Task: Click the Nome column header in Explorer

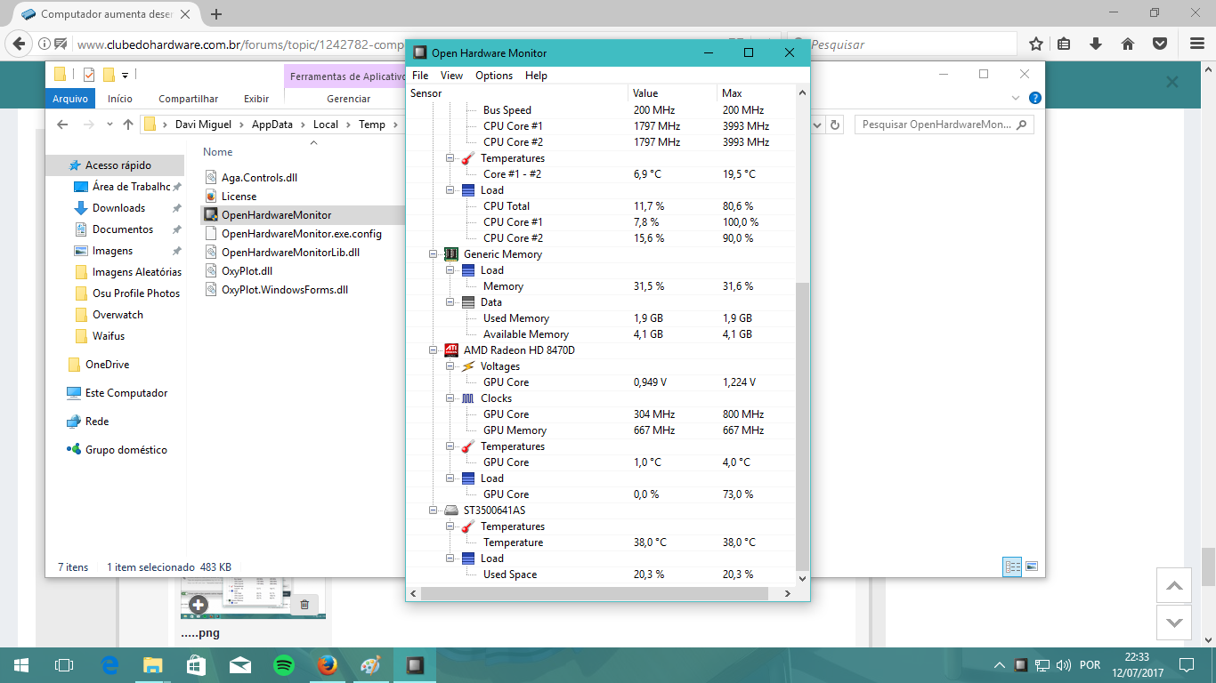Action: click(218, 152)
